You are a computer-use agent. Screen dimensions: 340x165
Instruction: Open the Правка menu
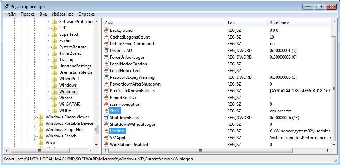coord(28,14)
